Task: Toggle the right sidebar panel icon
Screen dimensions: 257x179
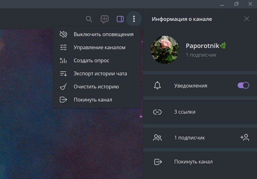Action: (x=120, y=19)
